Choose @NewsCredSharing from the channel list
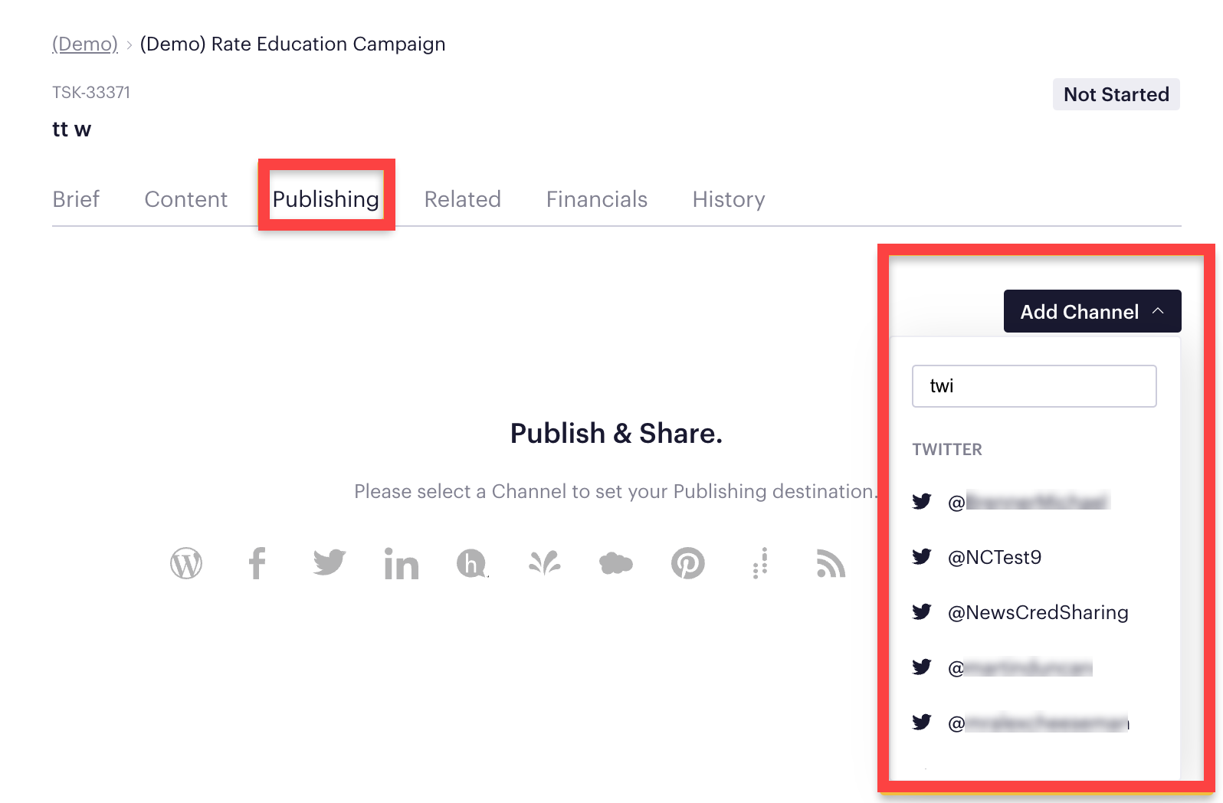Image resolution: width=1223 pixels, height=803 pixels. click(x=1038, y=612)
